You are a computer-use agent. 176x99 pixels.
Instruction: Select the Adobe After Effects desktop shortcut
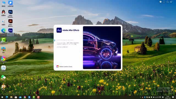pyautogui.click(x=10, y=32)
